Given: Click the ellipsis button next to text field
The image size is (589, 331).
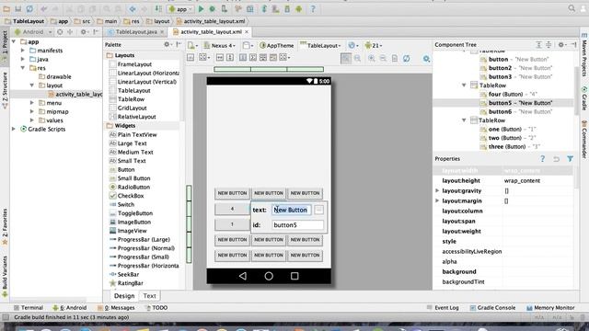Looking at the screenshot, I should 319,210.
